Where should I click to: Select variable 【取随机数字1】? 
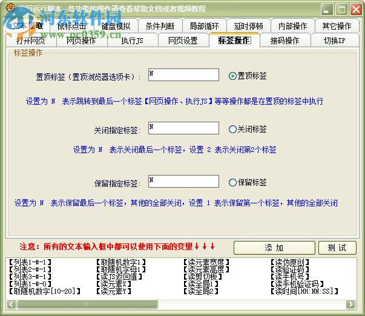pyautogui.click(x=121, y=263)
